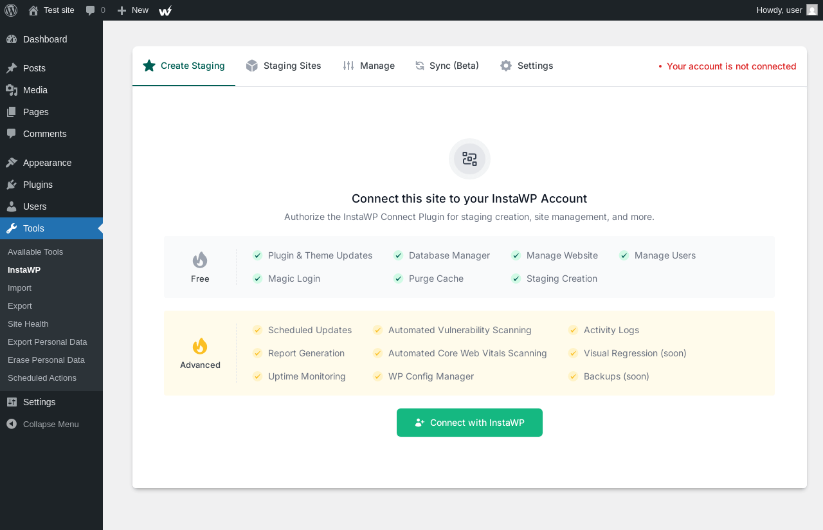Open the Howdy, user account menu
Viewport: 823px width, 530px height.
787,10
